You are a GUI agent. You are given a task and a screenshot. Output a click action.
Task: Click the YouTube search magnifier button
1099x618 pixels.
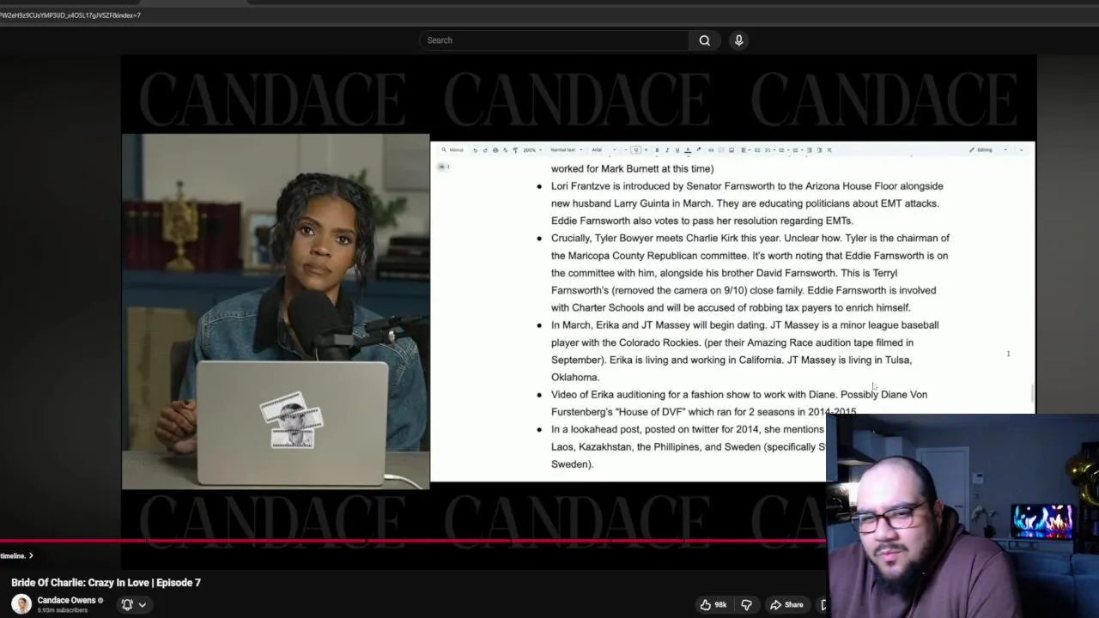(x=704, y=40)
